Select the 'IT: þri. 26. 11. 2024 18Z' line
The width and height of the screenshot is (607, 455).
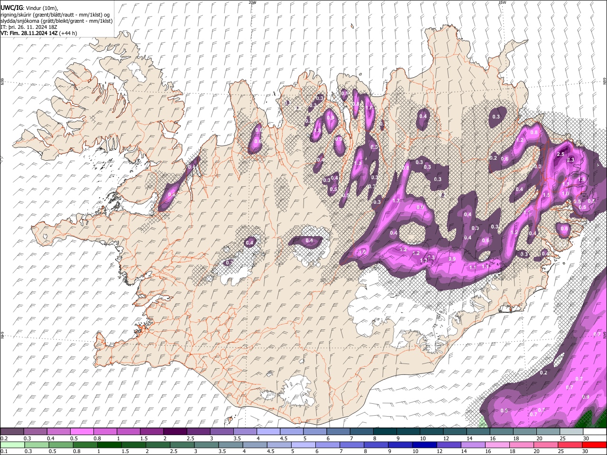(x=29, y=27)
